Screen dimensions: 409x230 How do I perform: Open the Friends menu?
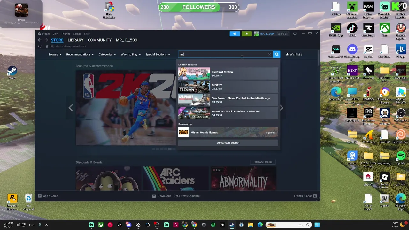point(66,34)
